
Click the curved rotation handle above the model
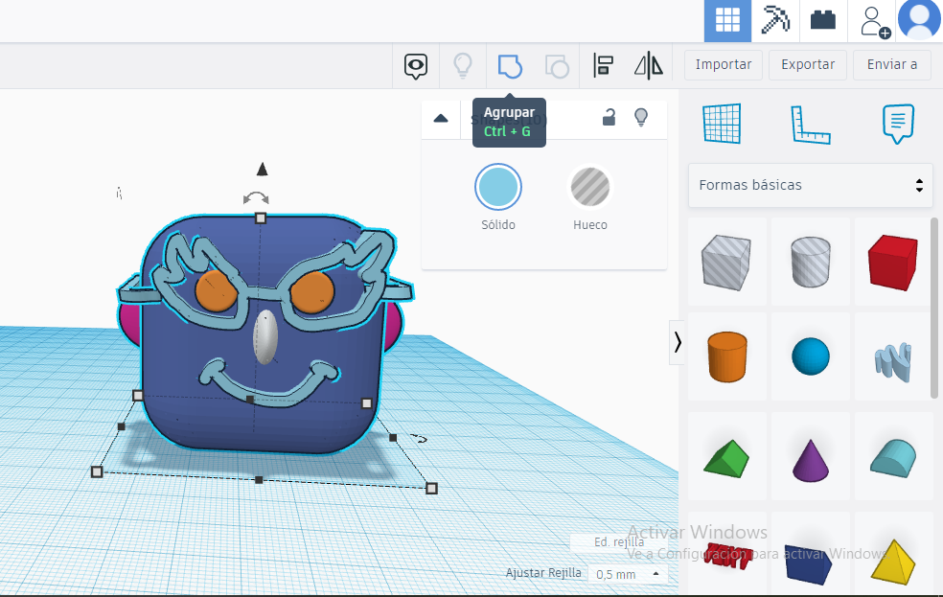(x=256, y=197)
